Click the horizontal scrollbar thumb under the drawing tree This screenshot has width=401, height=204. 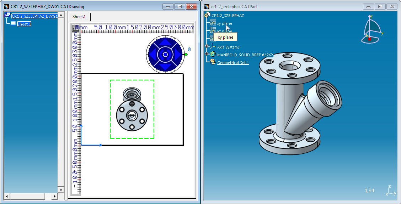28,196
